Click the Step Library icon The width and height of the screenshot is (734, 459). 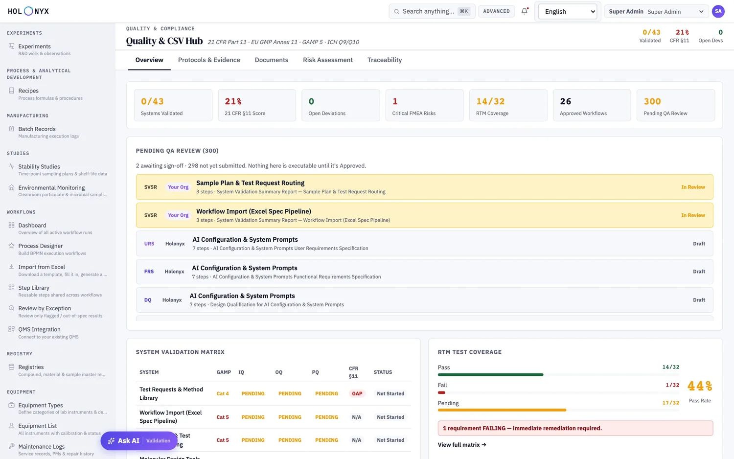point(11,288)
